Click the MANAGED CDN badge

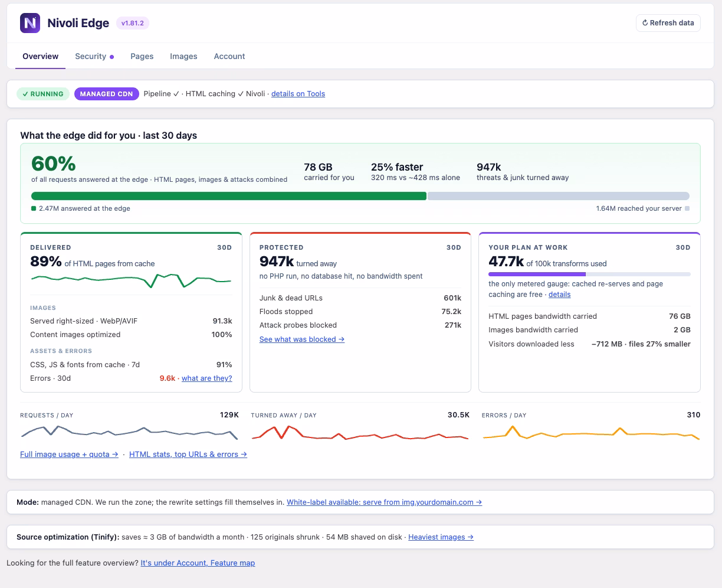[x=107, y=94]
